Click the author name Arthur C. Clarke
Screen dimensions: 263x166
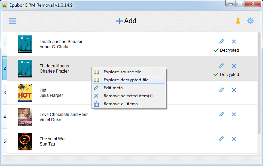click(55, 47)
